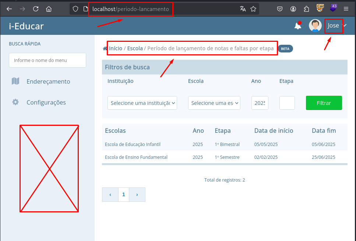The width and height of the screenshot is (356, 241).
Task: Click the green Filtrar button
Action: (324, 103)
